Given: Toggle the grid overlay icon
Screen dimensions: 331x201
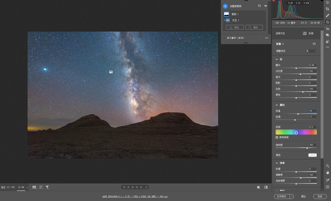Looking at the screenshot, I should (327, 187).
